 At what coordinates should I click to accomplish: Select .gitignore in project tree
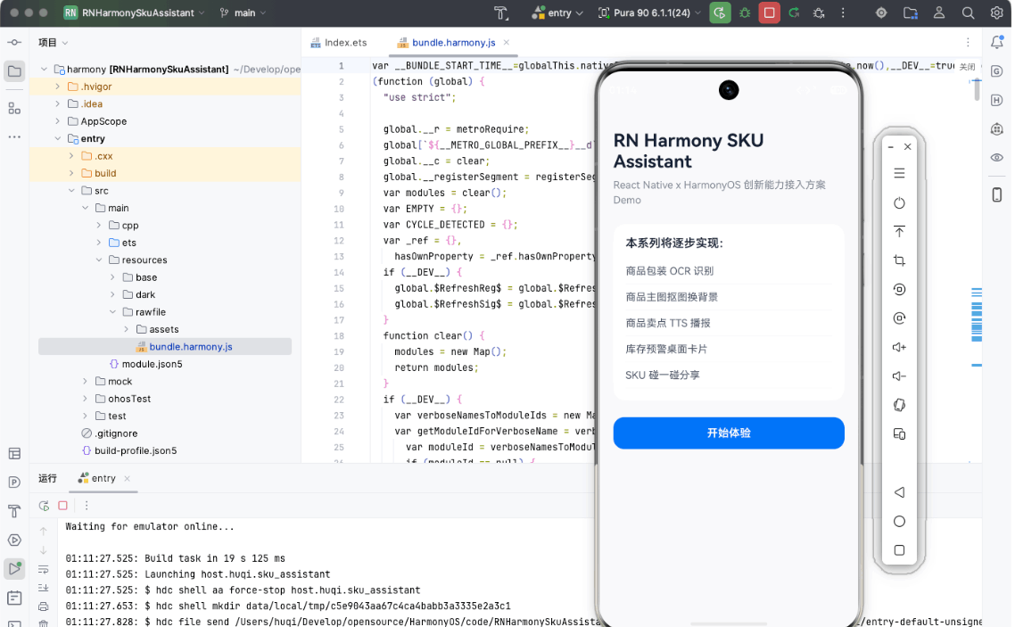116,433
